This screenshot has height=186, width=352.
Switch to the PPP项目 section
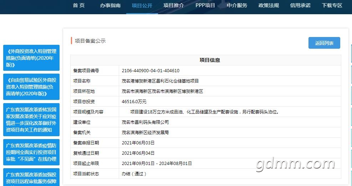tap(205, 5)
